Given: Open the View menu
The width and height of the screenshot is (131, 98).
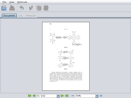Looking at the screenshot, I should pyautogui.click(x=12, y=2).
